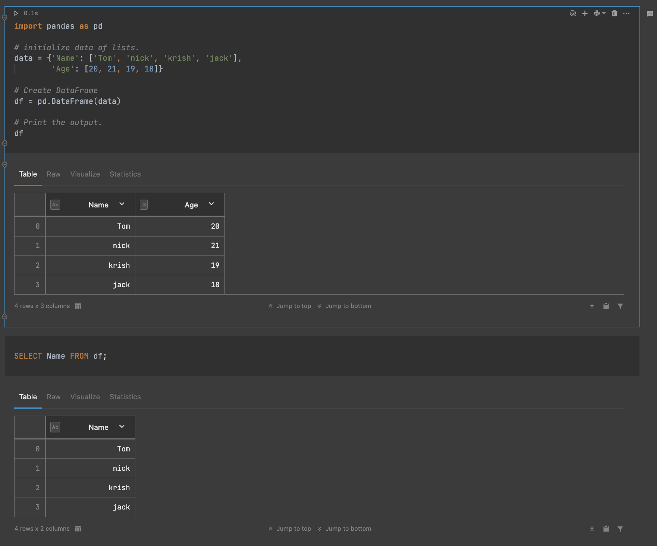The image size is (657, 546).
Task: Open the comments speech bubble icon
Action: coord(650,14)
